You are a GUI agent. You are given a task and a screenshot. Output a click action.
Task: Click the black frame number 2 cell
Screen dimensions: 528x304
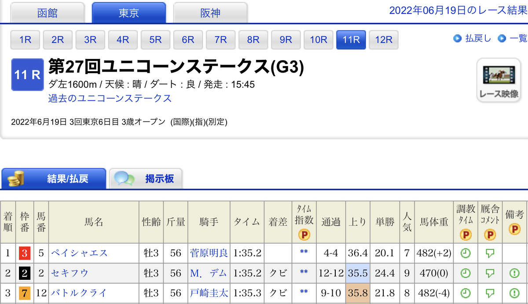click(x=25, y=273)
